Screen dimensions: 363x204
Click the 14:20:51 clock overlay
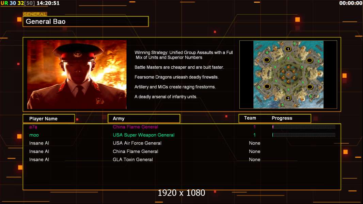[48, 3]
